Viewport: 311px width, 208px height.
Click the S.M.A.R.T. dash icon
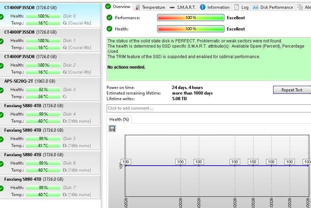(172, 7)
